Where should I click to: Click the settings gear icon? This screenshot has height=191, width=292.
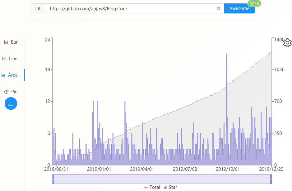tap(288, 43)
